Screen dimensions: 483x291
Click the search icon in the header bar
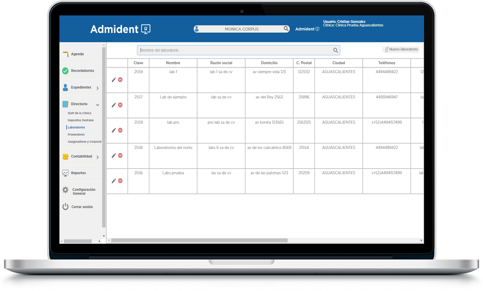point(286,29)
